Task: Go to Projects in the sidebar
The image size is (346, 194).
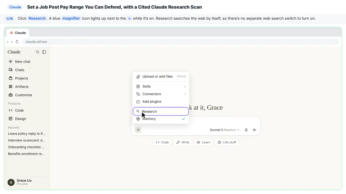Action: point(27,78)
